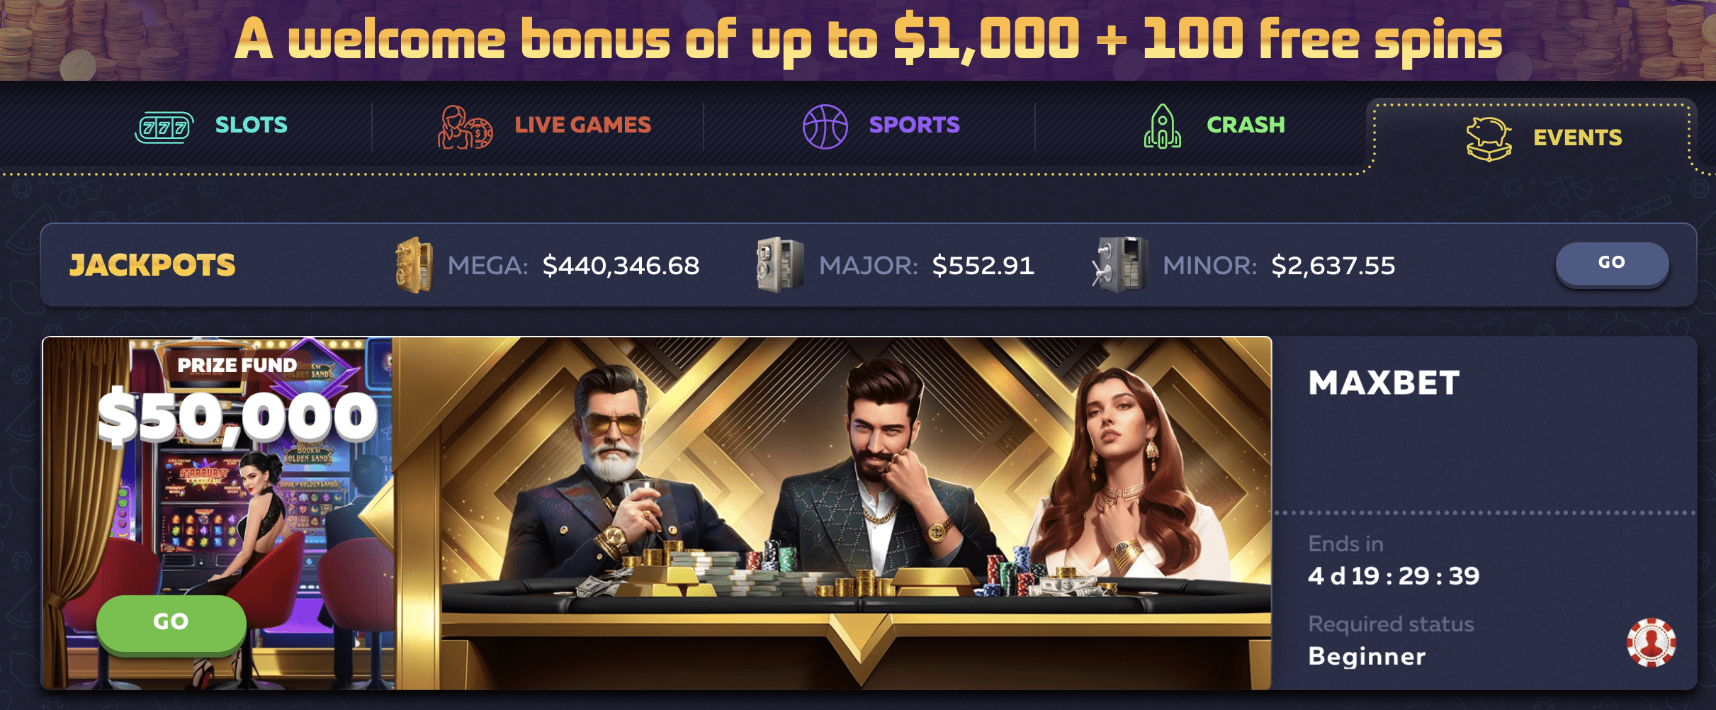Go to the Crash games tab
This screenshot has width=1716, height=710.
[x=1246, y=125]
